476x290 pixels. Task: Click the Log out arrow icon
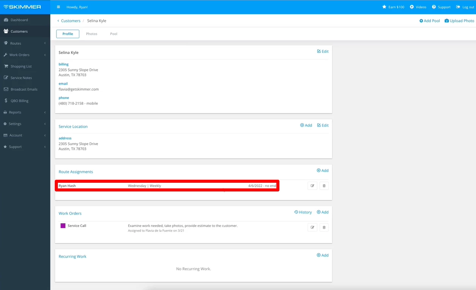(458, 7)
